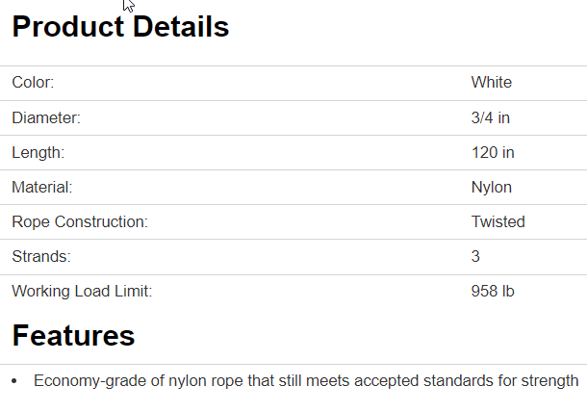Select the White color value

[x=491, y=83]
